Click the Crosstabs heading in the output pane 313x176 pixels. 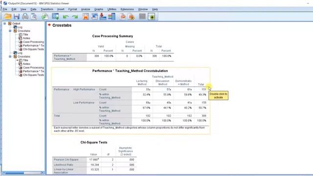pos(62,25)
